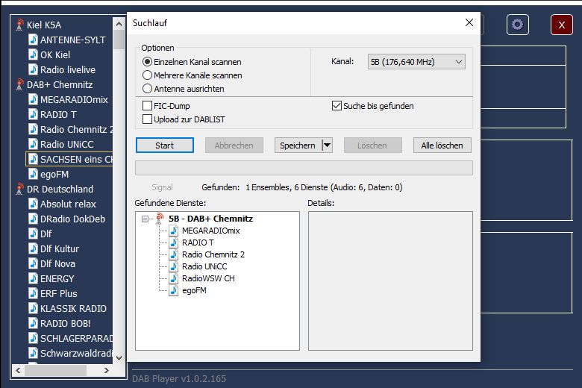Click the DAB+ Chemnitz ensemble antenna icon
The height and width of the screenshot is (388, 582).
19,84
